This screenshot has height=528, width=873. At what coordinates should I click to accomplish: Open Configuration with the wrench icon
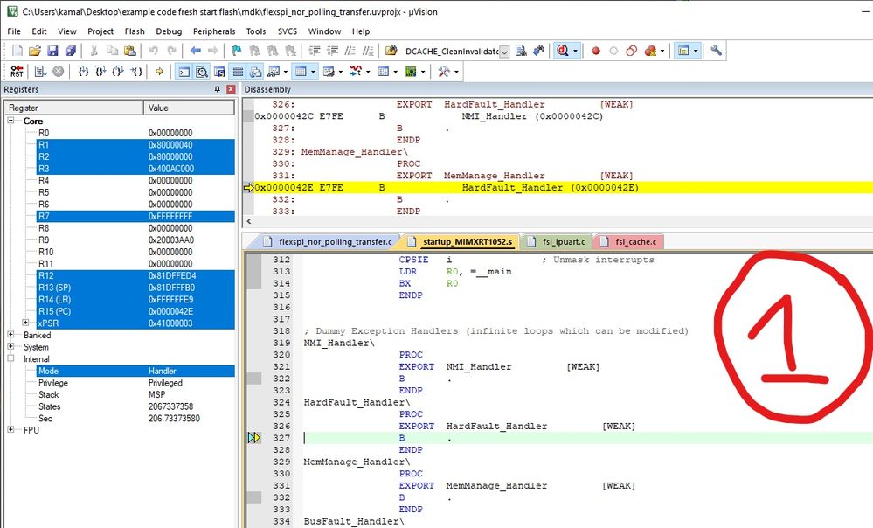pyautogui.click(x=717, y=52)
